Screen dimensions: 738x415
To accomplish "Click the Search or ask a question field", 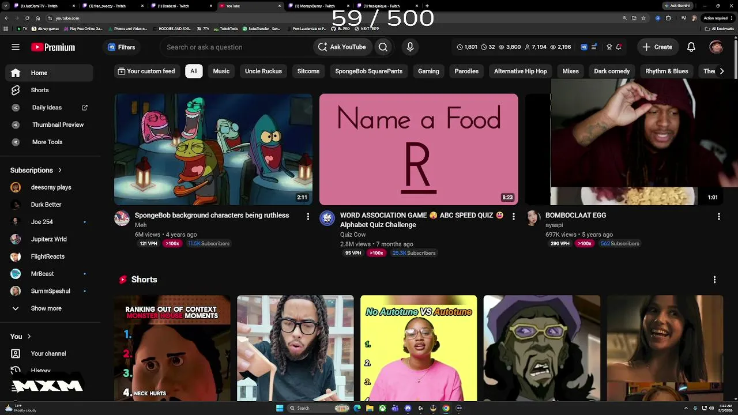I will tap(236, 47).
